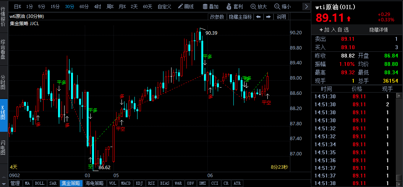This screenshot has height=187, width=403.
Task: Switch to the MACD indicator tab
Action: pos(126,183)
